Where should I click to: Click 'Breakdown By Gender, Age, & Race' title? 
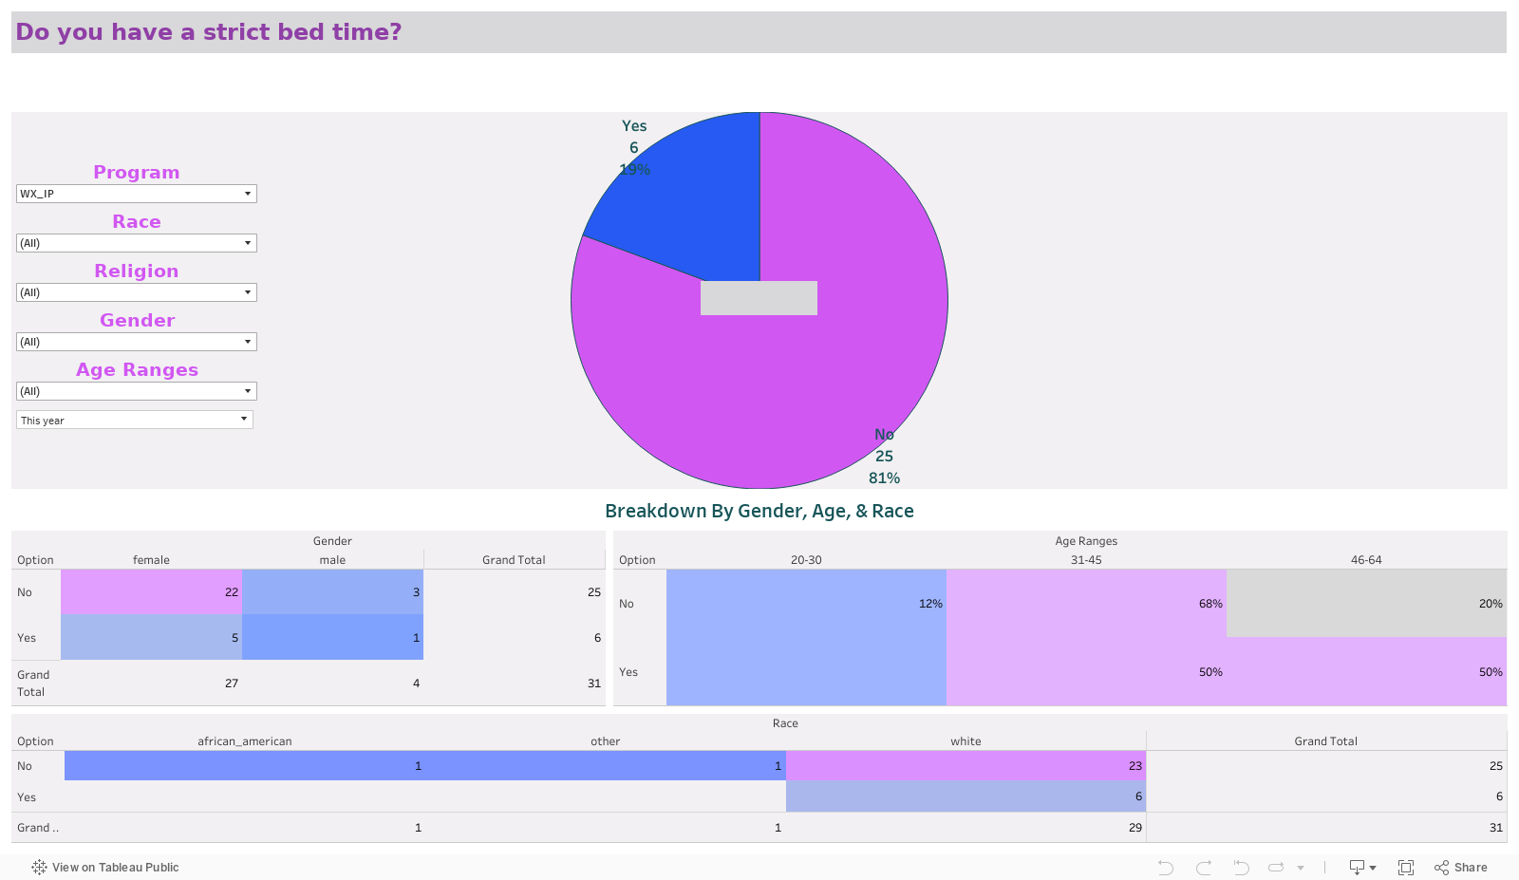[x=759, y=511]
